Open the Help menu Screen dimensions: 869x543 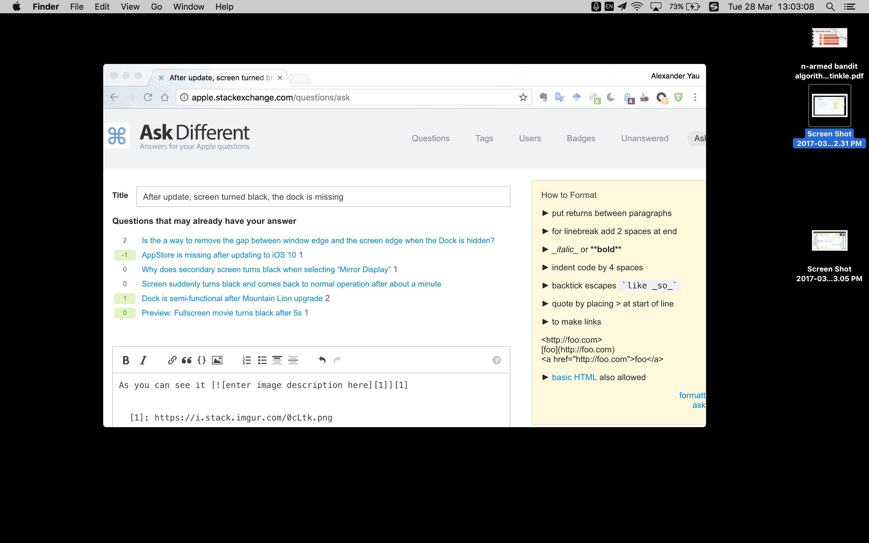(x=224, y=6)
